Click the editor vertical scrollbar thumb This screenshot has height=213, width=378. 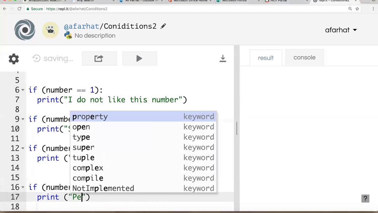click(237, 128)
